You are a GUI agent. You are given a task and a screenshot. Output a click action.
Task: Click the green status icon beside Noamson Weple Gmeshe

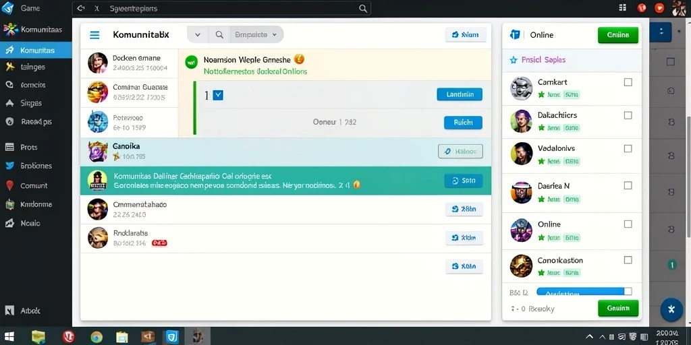[x=191, y=62]
